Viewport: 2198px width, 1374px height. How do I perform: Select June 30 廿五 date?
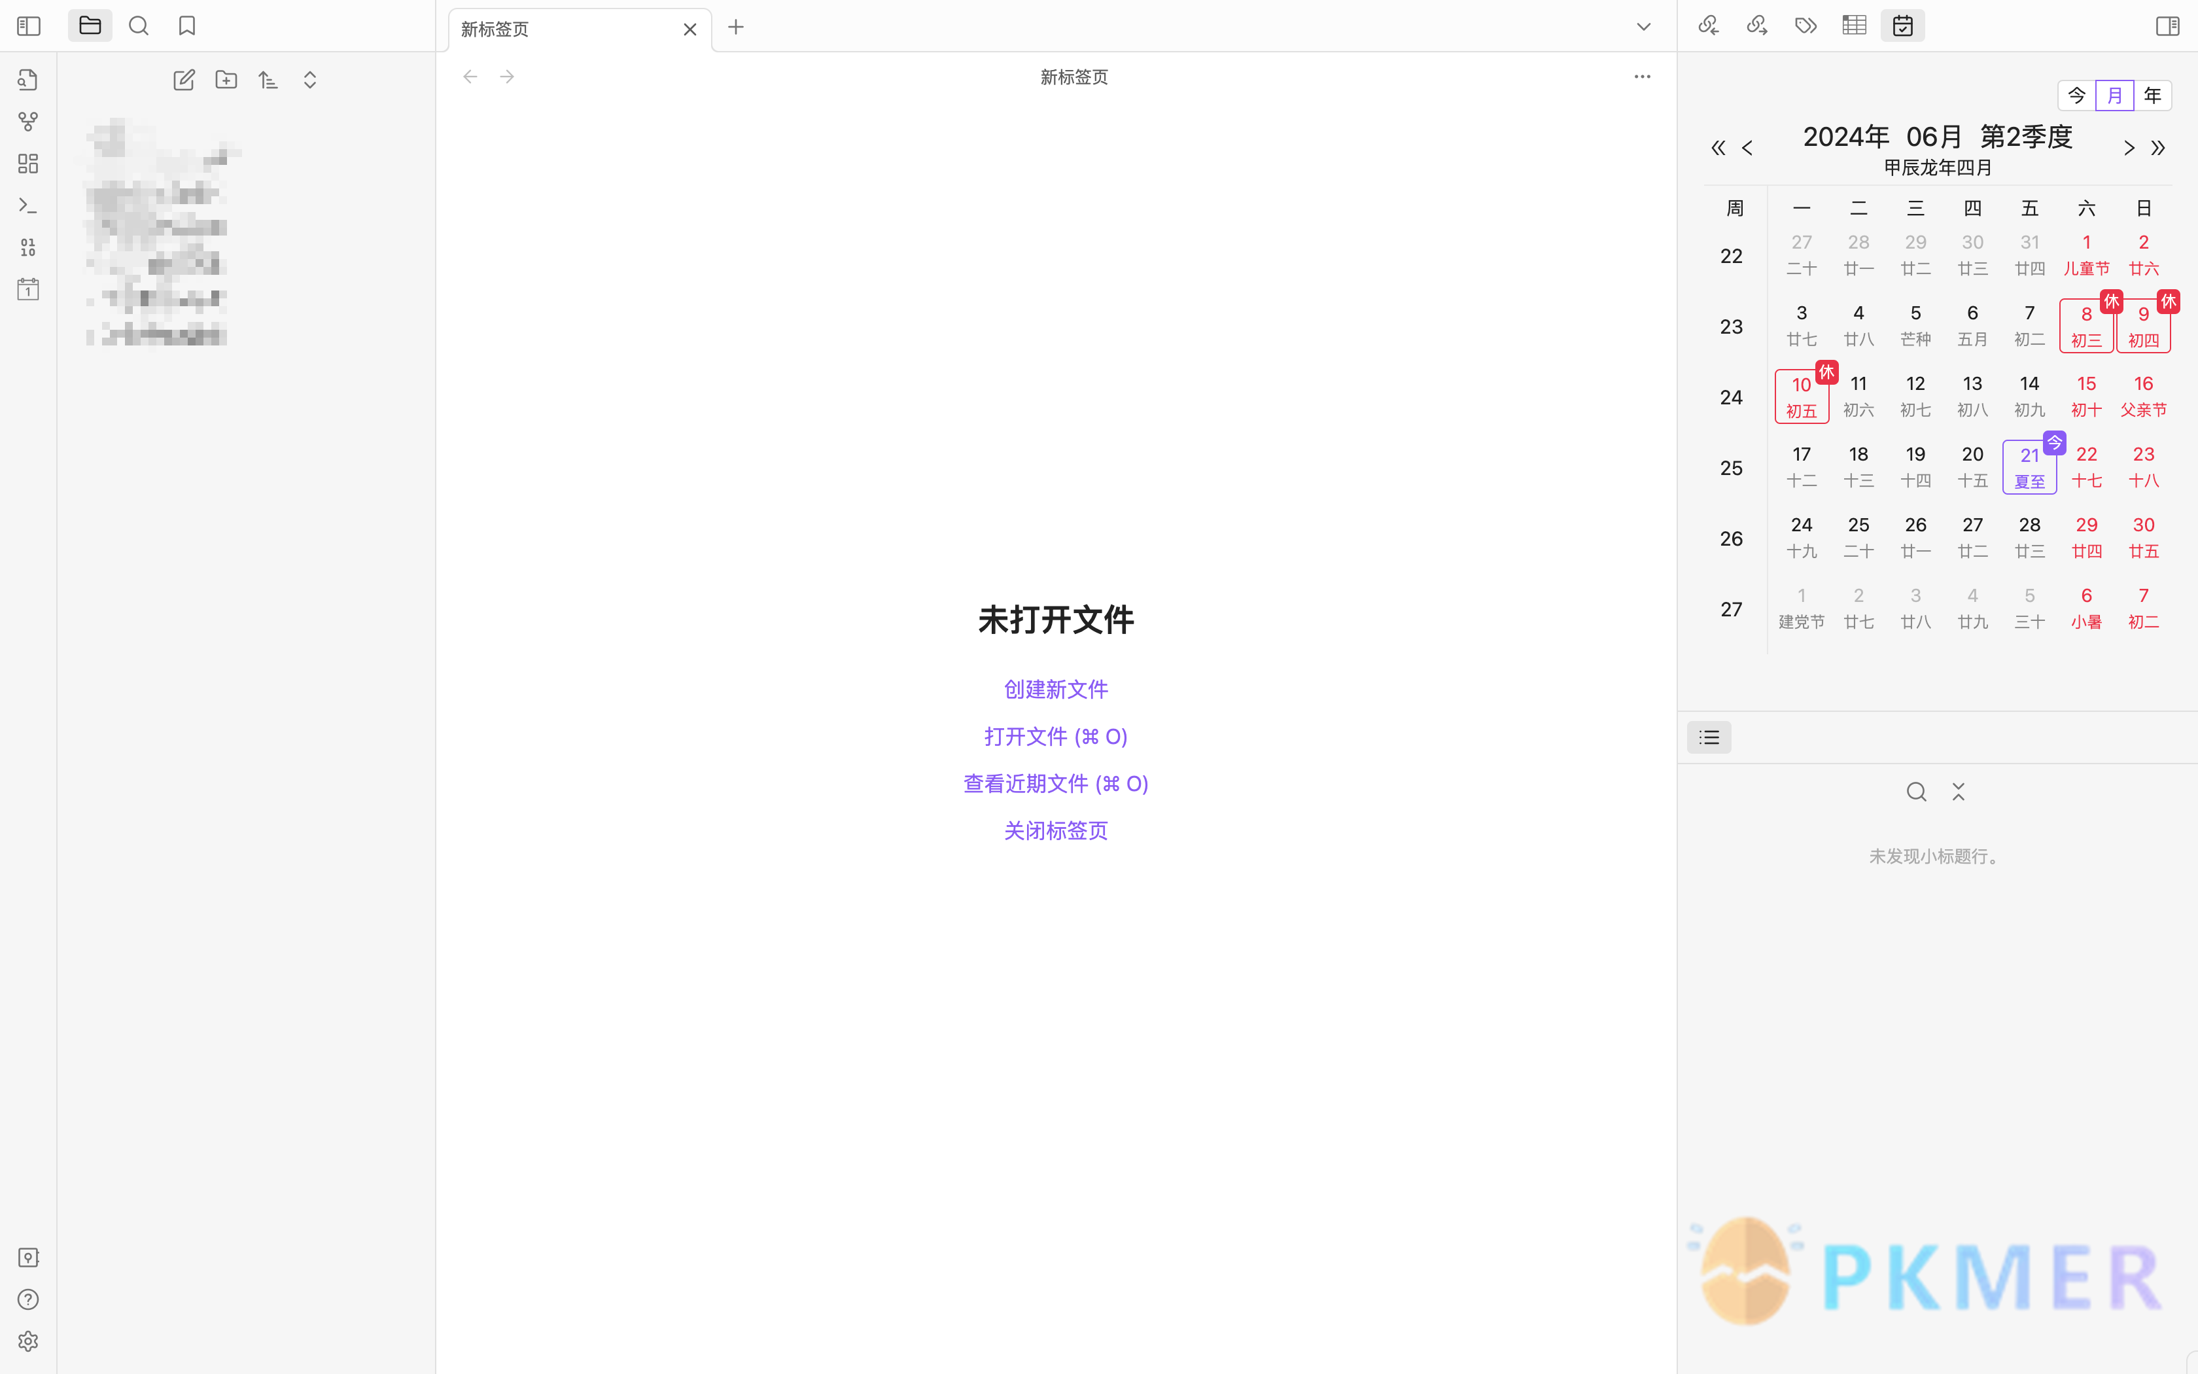(x=2144, y=538)
